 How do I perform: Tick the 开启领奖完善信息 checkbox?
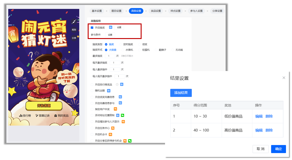click(x=92, y=97)
